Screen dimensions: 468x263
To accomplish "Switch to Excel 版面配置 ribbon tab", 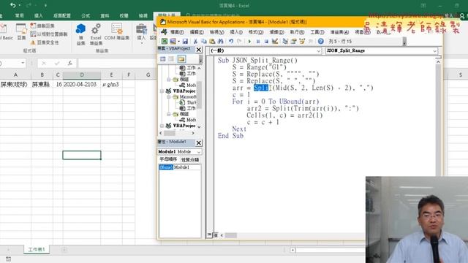I will tap(61, 15).
